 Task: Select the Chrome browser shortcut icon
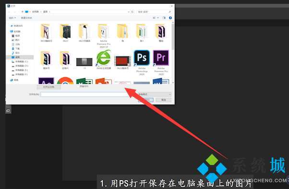point(65,81)
